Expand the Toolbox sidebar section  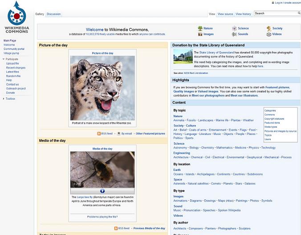(x=4, y=99)
